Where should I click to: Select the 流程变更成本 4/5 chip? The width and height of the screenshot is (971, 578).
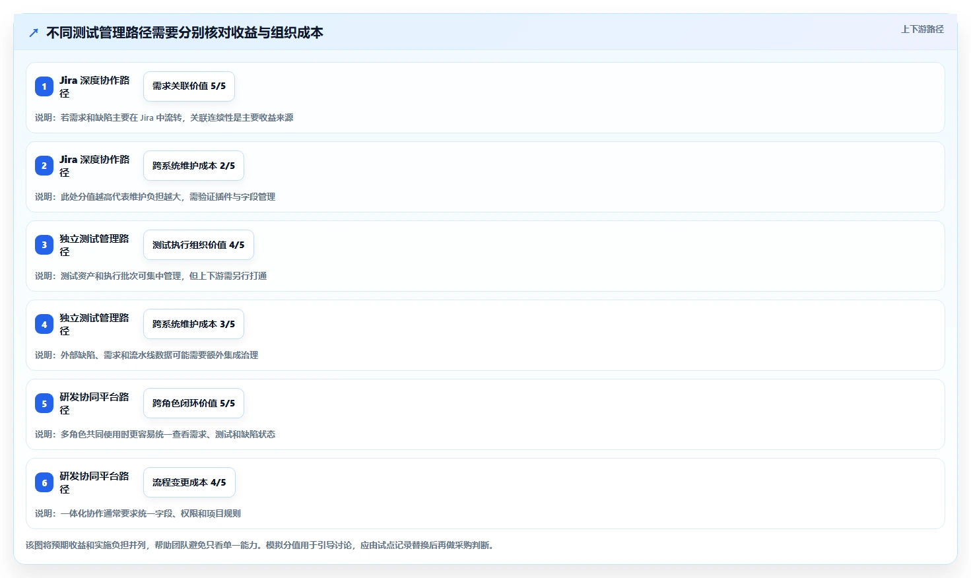click(189, 482)
